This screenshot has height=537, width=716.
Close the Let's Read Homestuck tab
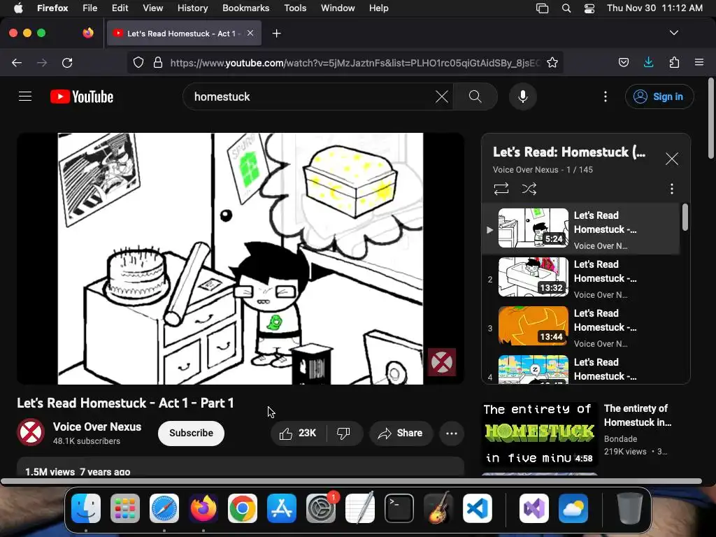pyautogui.click(x=250, y=33)
